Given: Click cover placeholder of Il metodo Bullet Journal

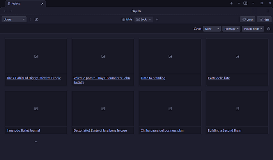Looking at the screenshot, I should point(36,109).
